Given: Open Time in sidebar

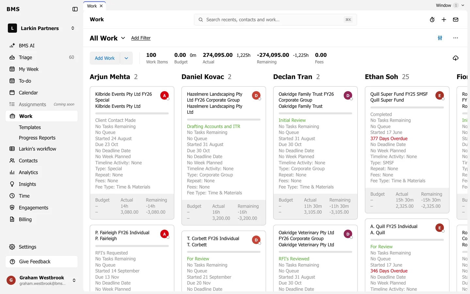Looking at the screenshot, I should click(41, 196).
